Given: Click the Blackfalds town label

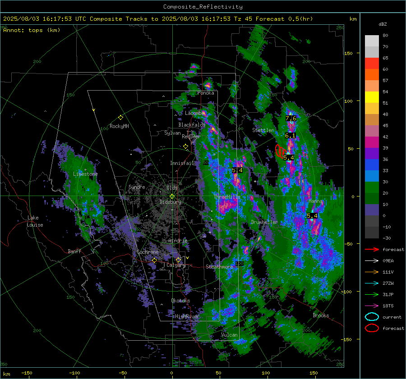Looking at the screenshot, I should (192, 125).
